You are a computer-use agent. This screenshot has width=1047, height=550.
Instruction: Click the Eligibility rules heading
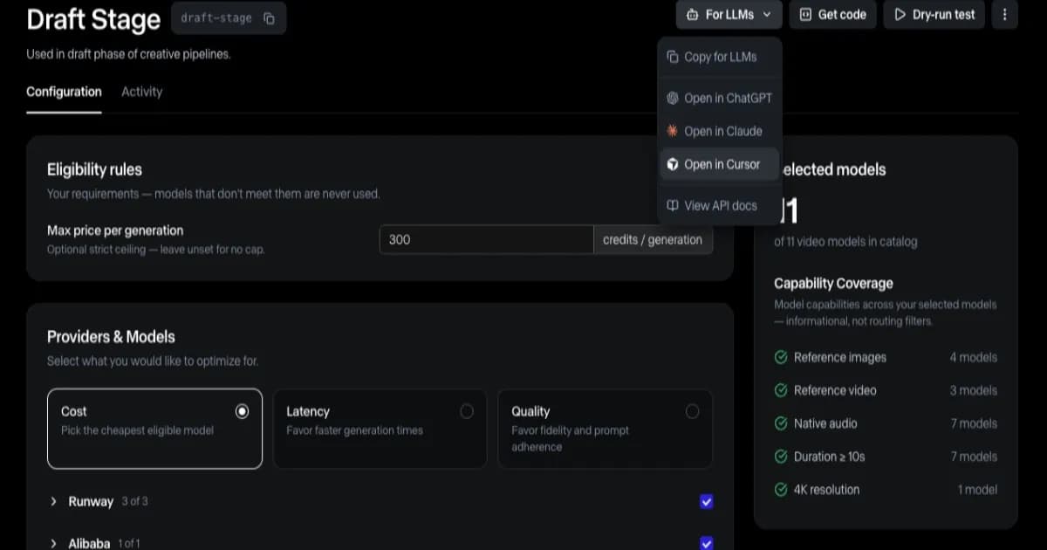pyautogui.click(x=94, y=169)
